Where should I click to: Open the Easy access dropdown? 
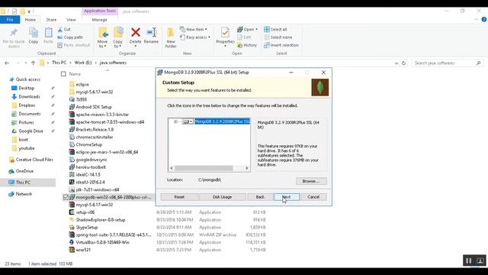point(195,37)
